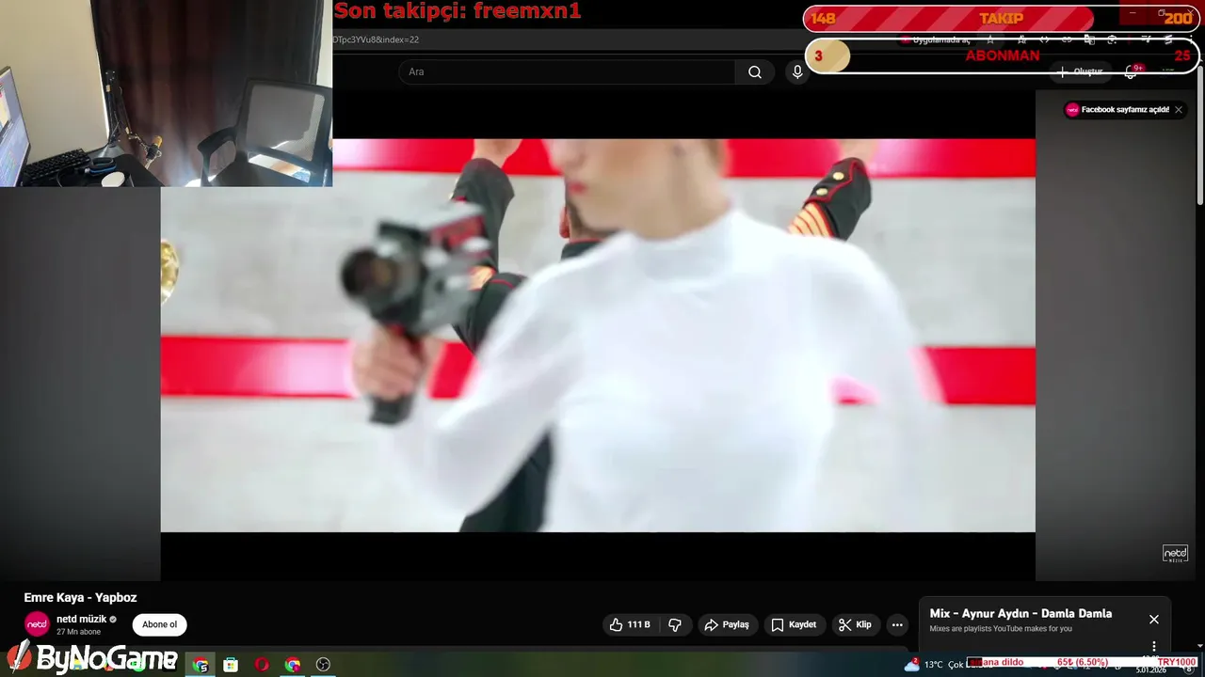Open the netd müzik channel avatar
Image resolution: width=1205 pixels, height=677 pixels.
point(37,624)
